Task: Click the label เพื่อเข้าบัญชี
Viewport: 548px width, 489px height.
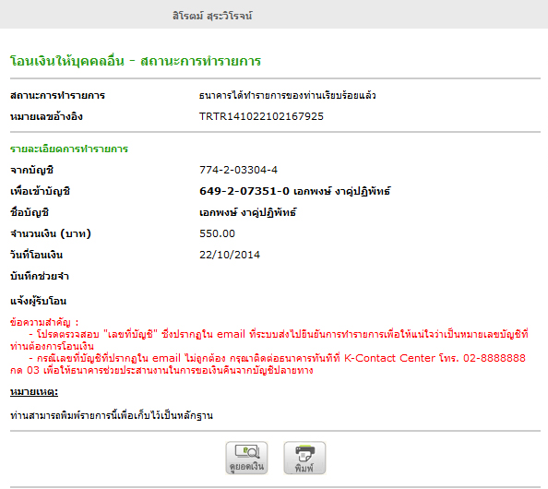Action: (x=41, y=191)
